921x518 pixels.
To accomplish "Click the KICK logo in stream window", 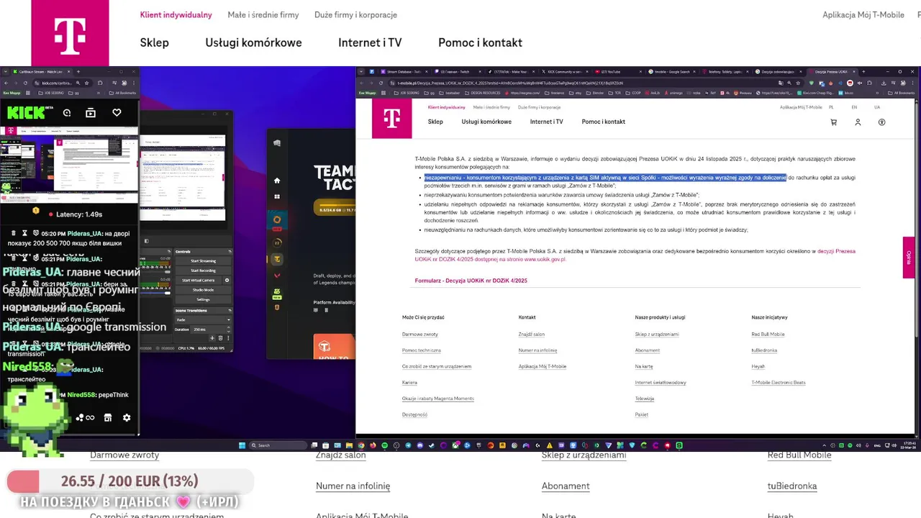I will (x=25, y=113).
